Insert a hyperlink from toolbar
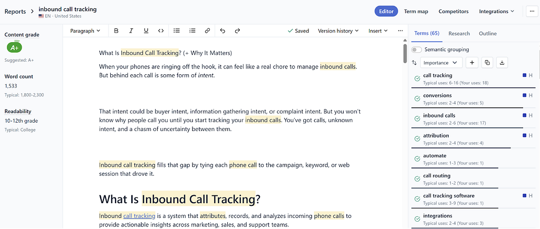Viewport: 540px width, 229px height. [207, 31]
